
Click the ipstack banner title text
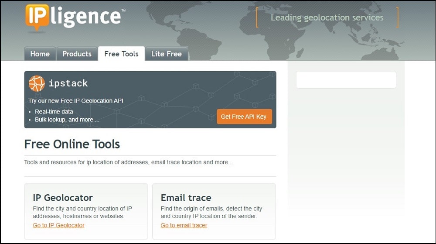pos(68,83)
